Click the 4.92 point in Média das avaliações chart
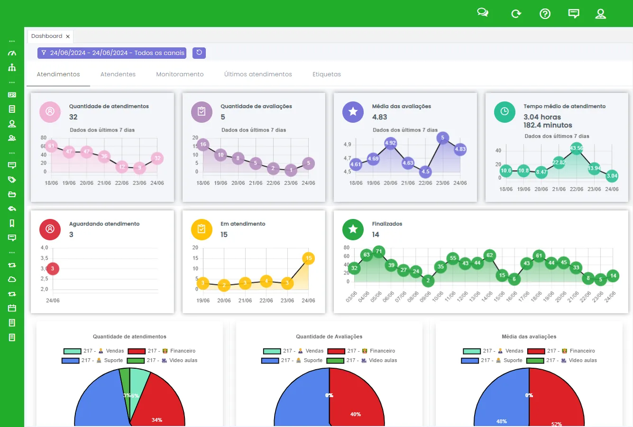This screenshot has height=427, width=633. (x=390, y=143)
